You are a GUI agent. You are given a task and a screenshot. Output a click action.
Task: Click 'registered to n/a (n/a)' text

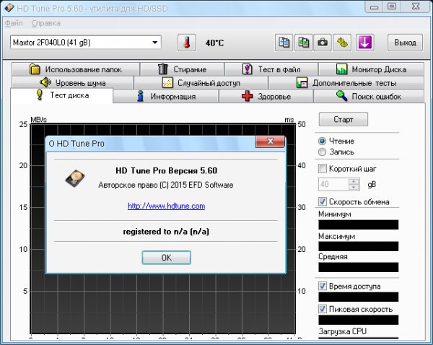(166, 232)
